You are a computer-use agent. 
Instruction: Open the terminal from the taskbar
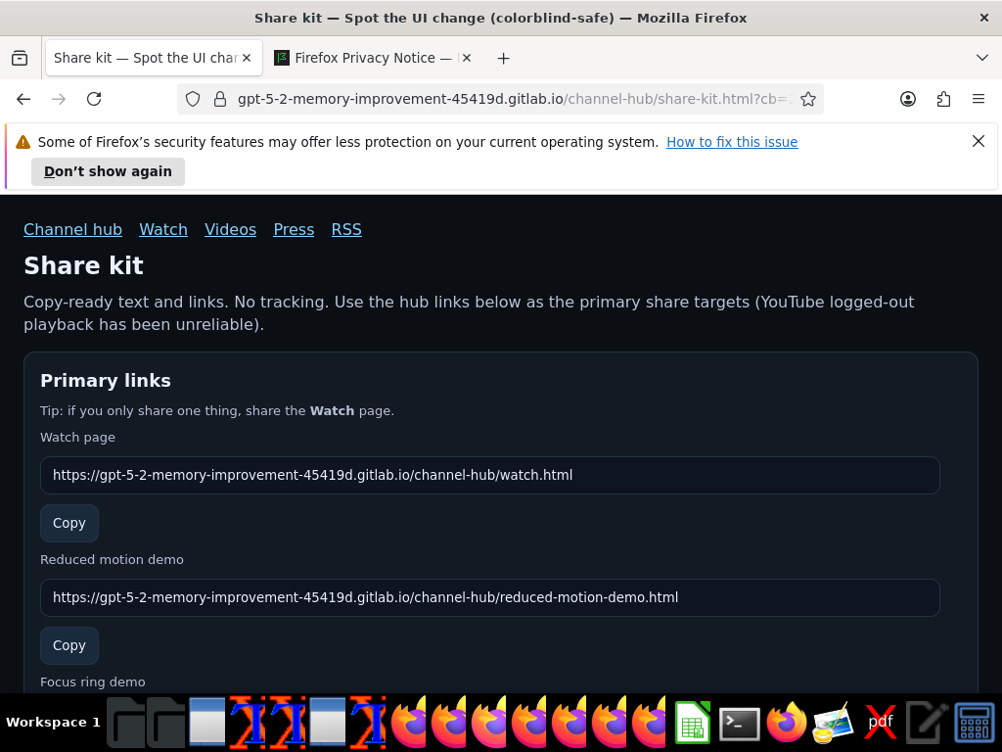tap(740, 724)
